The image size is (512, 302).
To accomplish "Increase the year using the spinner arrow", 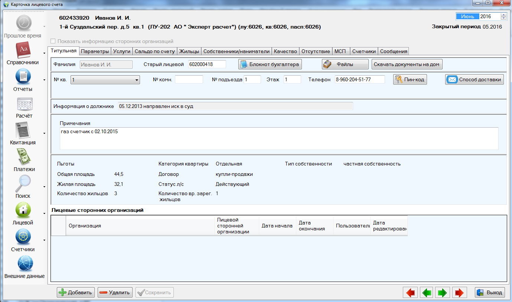I will (x=503, y=15).
